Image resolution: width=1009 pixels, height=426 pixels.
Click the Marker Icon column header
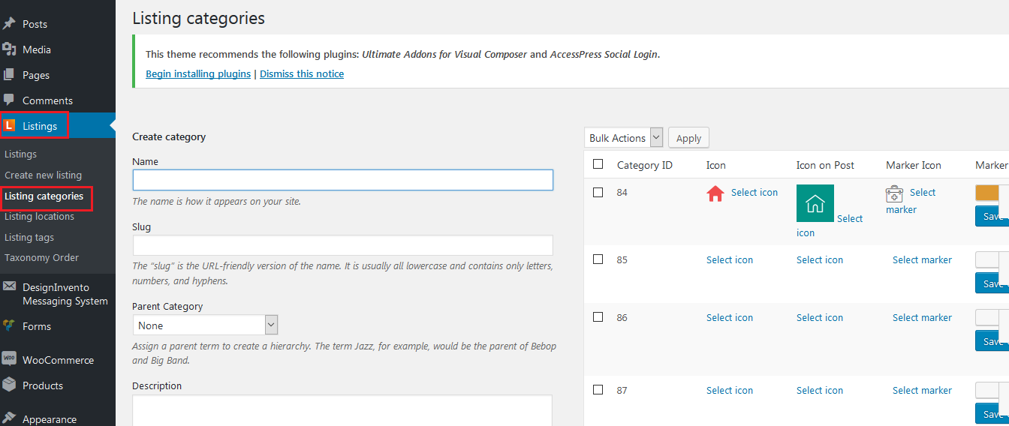(913, 165)
